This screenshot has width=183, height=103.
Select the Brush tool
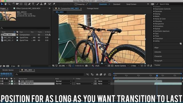click(37, 4)
